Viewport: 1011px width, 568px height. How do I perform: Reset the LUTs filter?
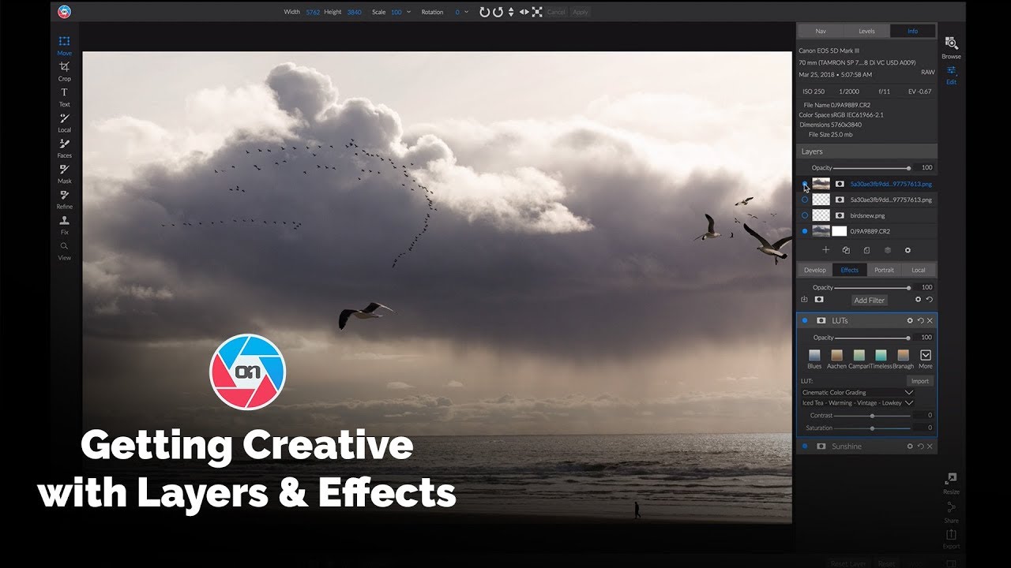tap(920, 321)
